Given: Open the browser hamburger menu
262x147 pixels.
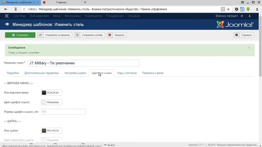Looking at the screenshot, I should [x=242, y=2].
